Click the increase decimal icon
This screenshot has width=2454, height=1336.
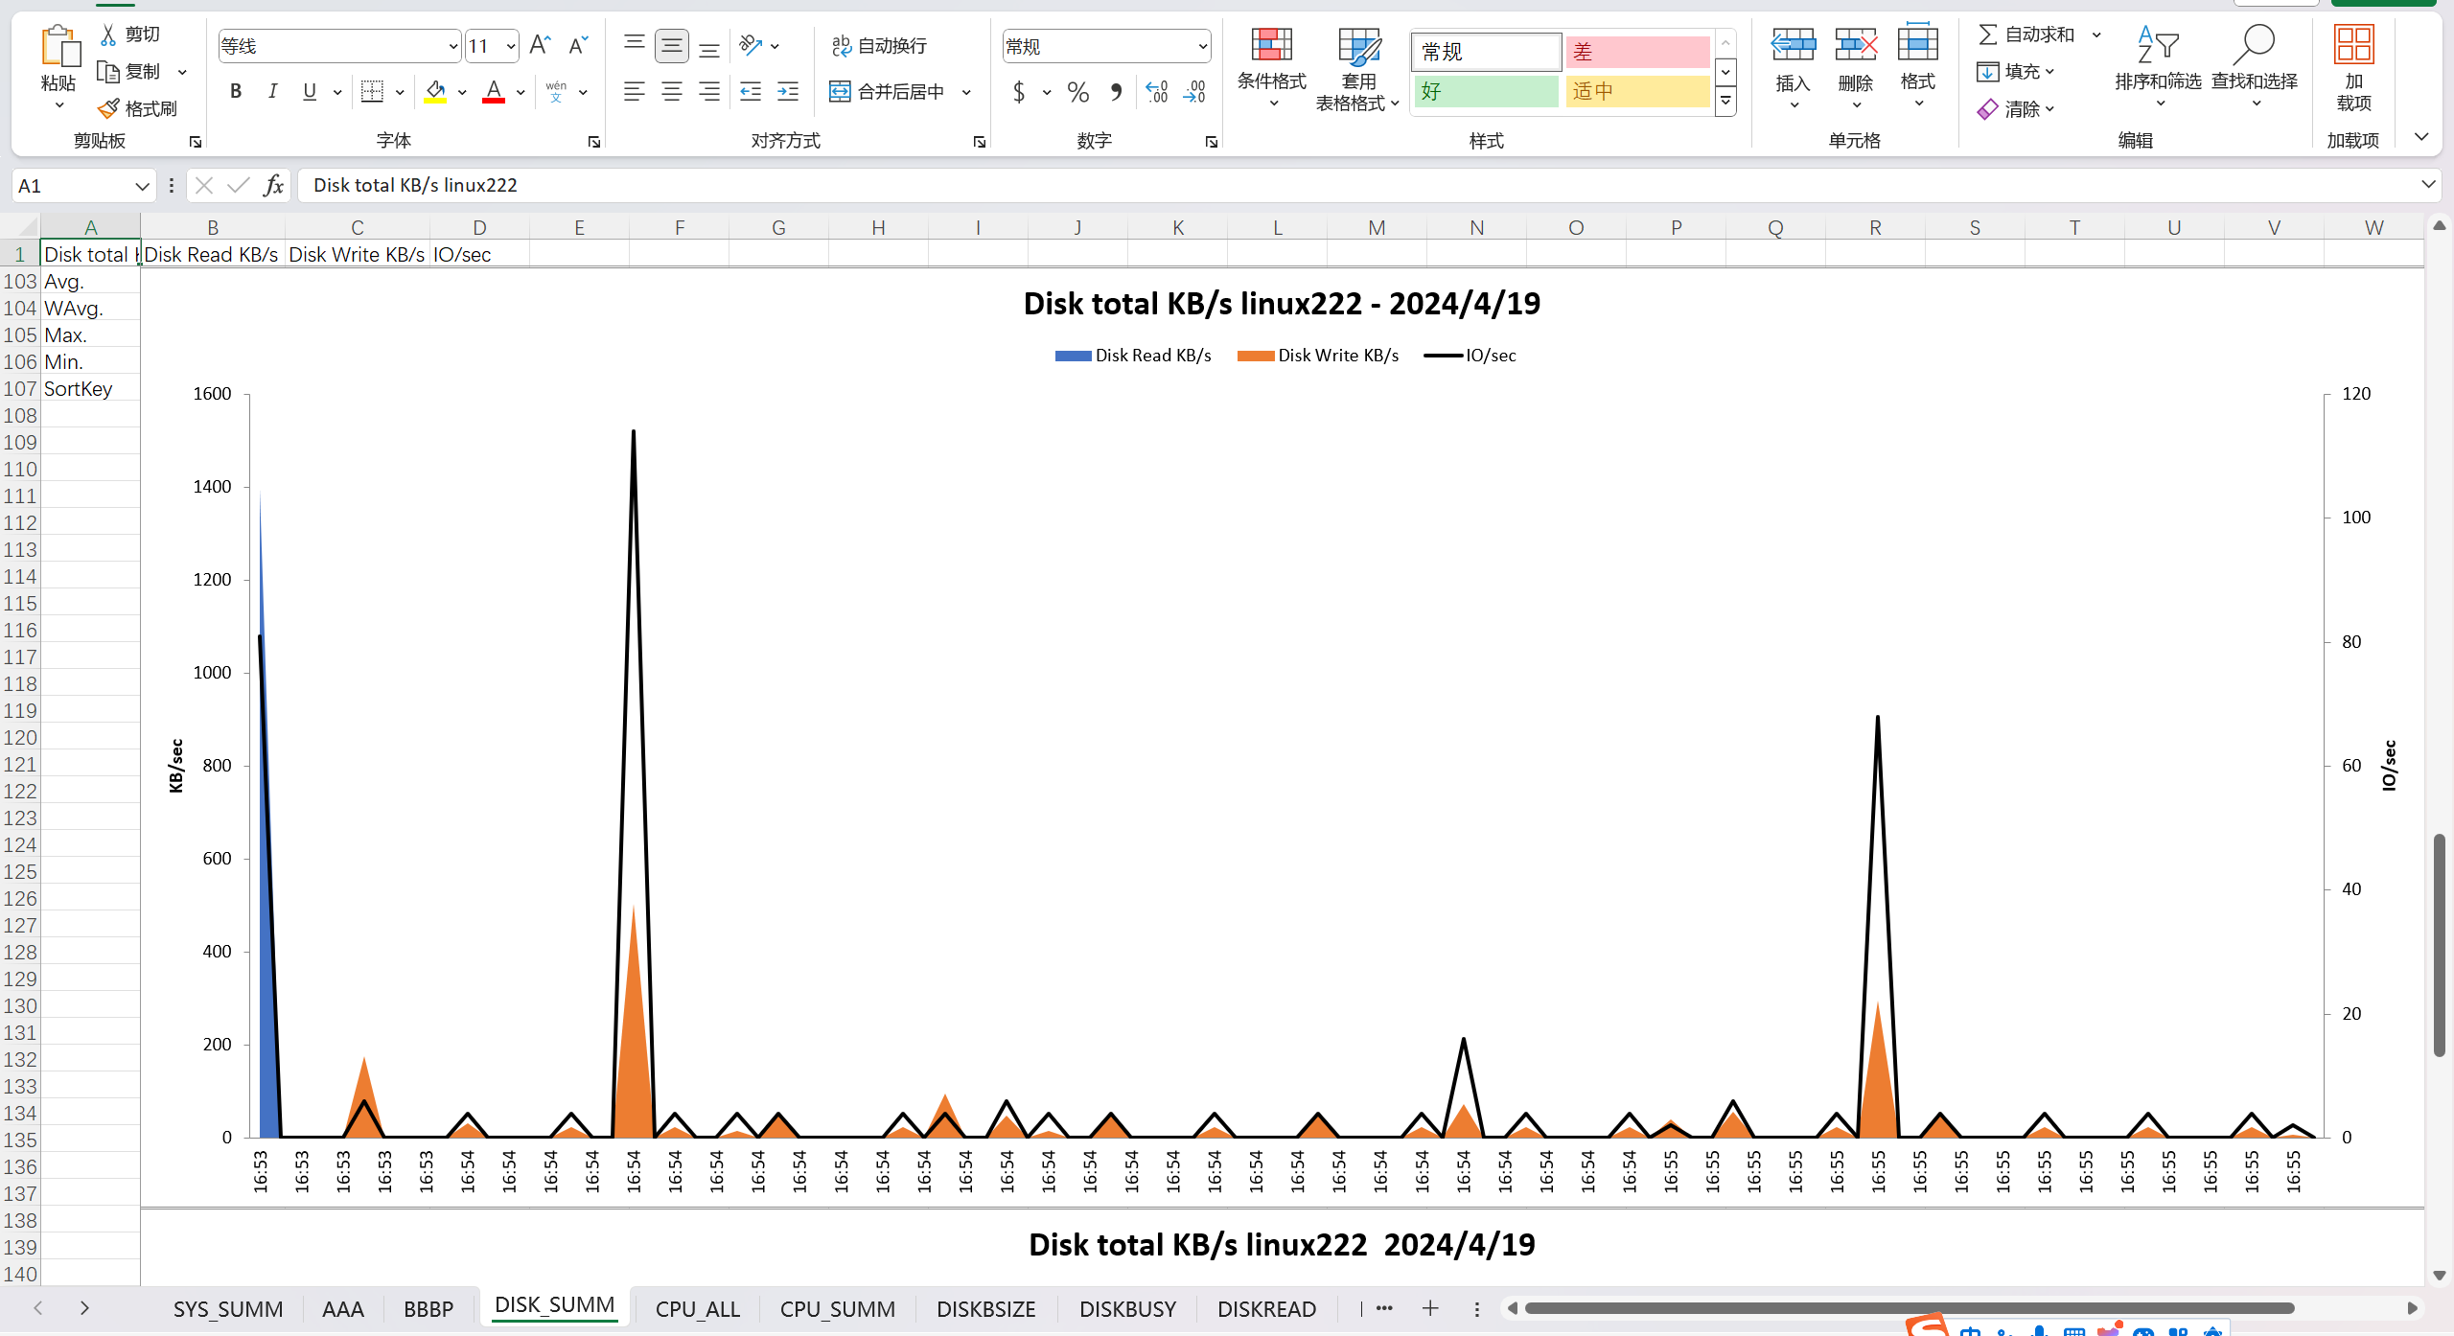[x=1157, y=92]
